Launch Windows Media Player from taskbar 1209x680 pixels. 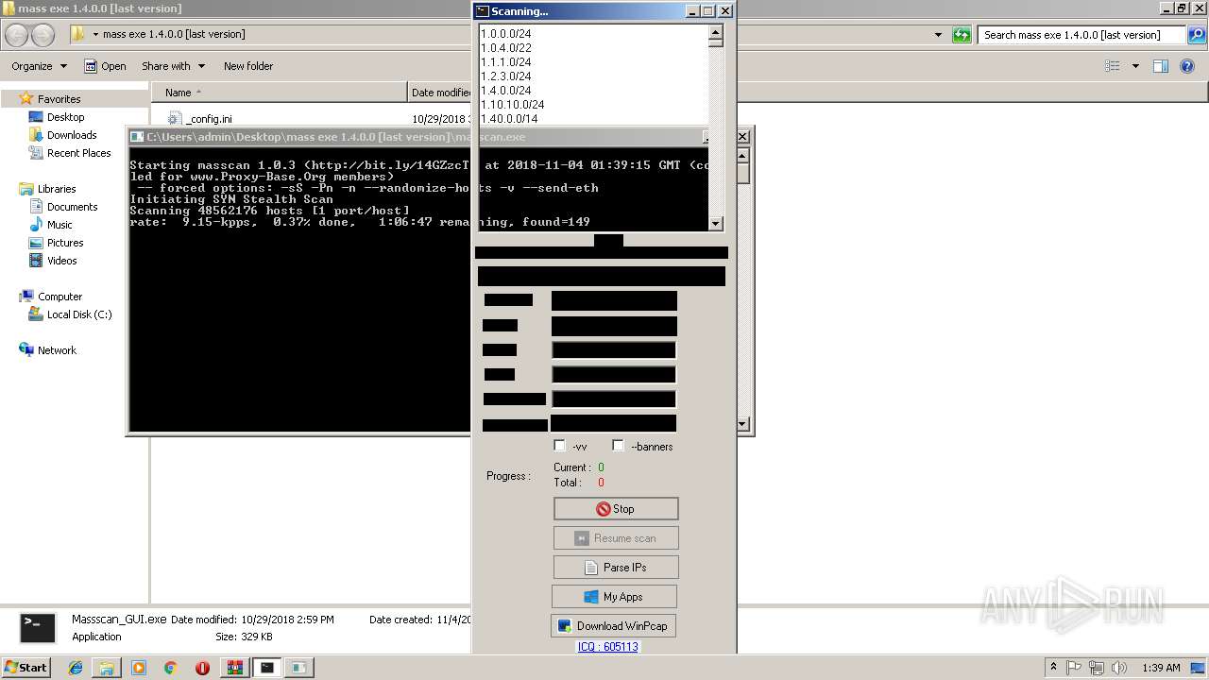[139, 668]
